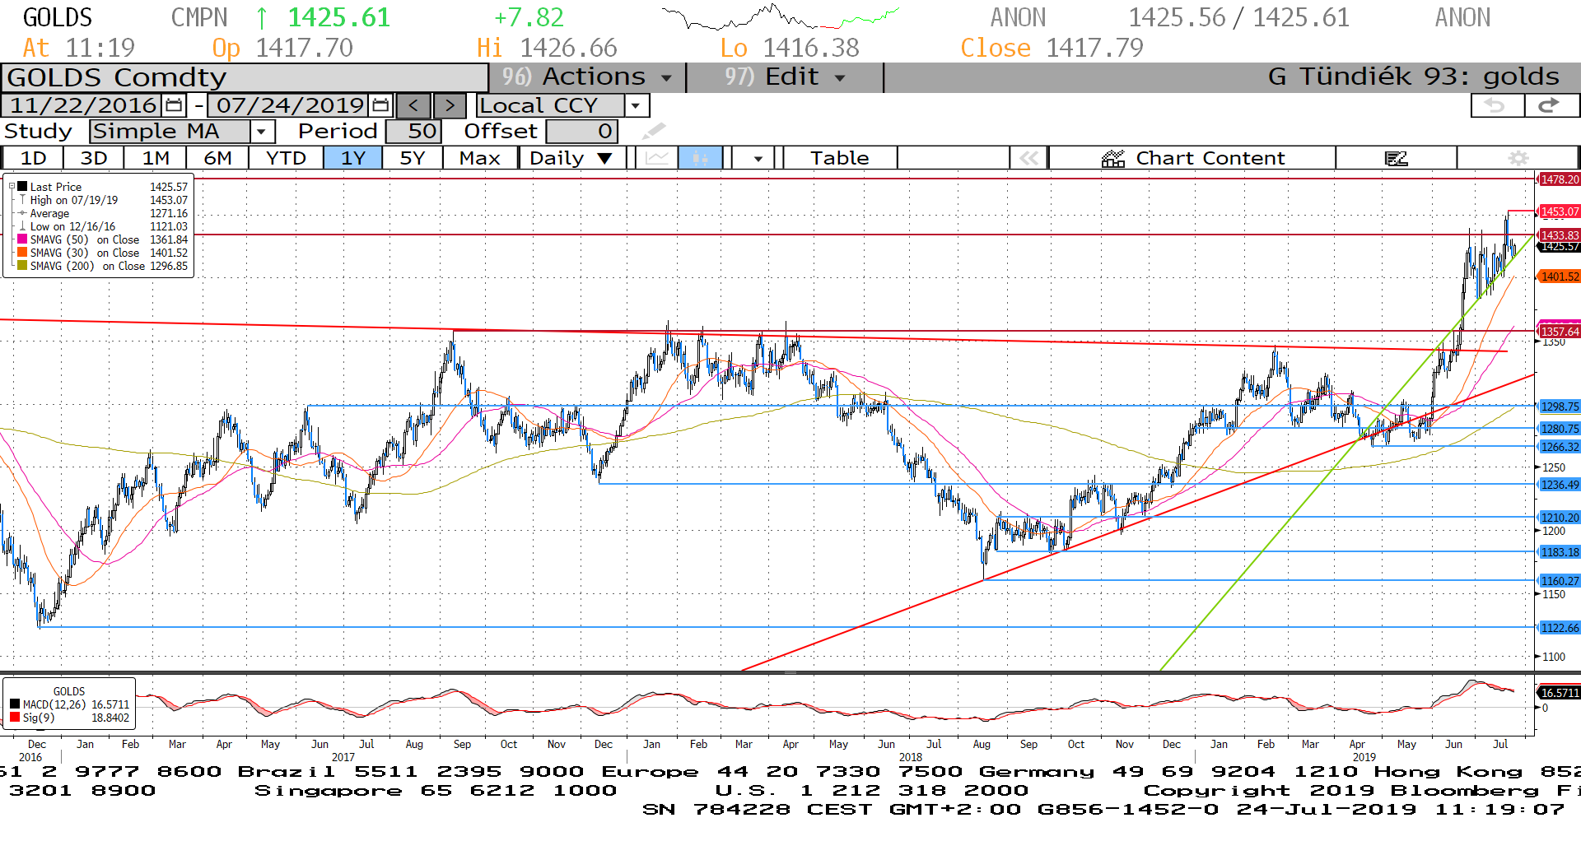This screenshot has width=1581, height=855.
Task: Collapse panel with double left chevron
Action: (x=1028, y=158)
